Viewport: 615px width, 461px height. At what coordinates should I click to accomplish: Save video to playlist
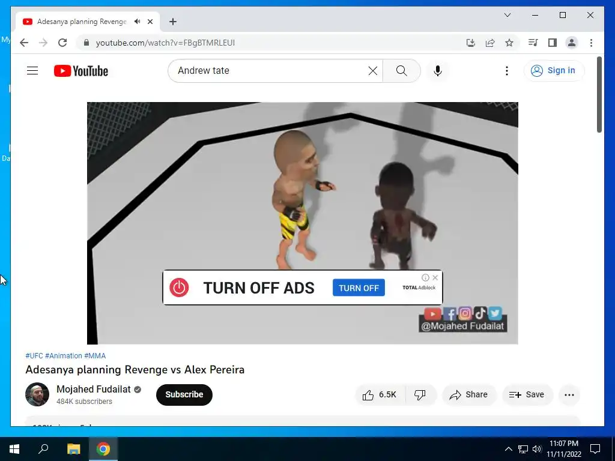pos(527,395)
